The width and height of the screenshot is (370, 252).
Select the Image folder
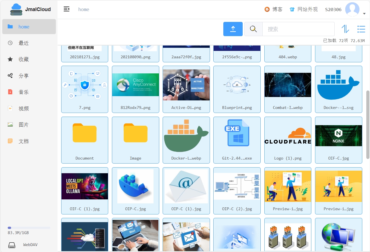tap(136, 140)
